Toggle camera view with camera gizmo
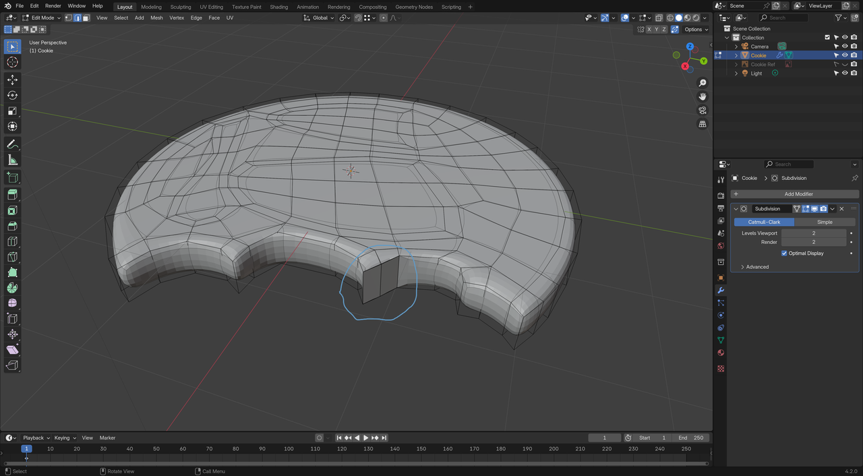Screen dimensions: 863x476 click(x=703, y=111)
